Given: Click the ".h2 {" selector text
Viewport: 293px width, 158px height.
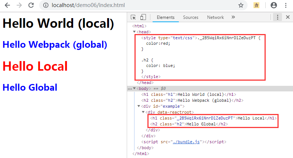Looking at the screenshot, I should [147, 60].
